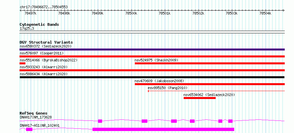Click the 78504k ruler tick label
The height and width of the screenshot is (133, 294).
[x=265, y=13]
